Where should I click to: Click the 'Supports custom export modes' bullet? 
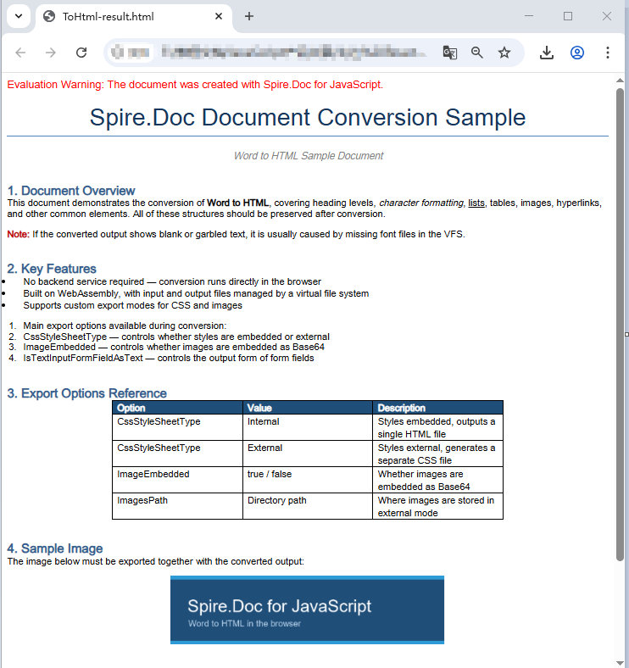(x=132, y=305)
